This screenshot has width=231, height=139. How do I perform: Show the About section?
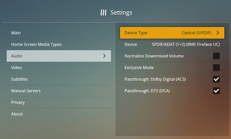(17, 114)
